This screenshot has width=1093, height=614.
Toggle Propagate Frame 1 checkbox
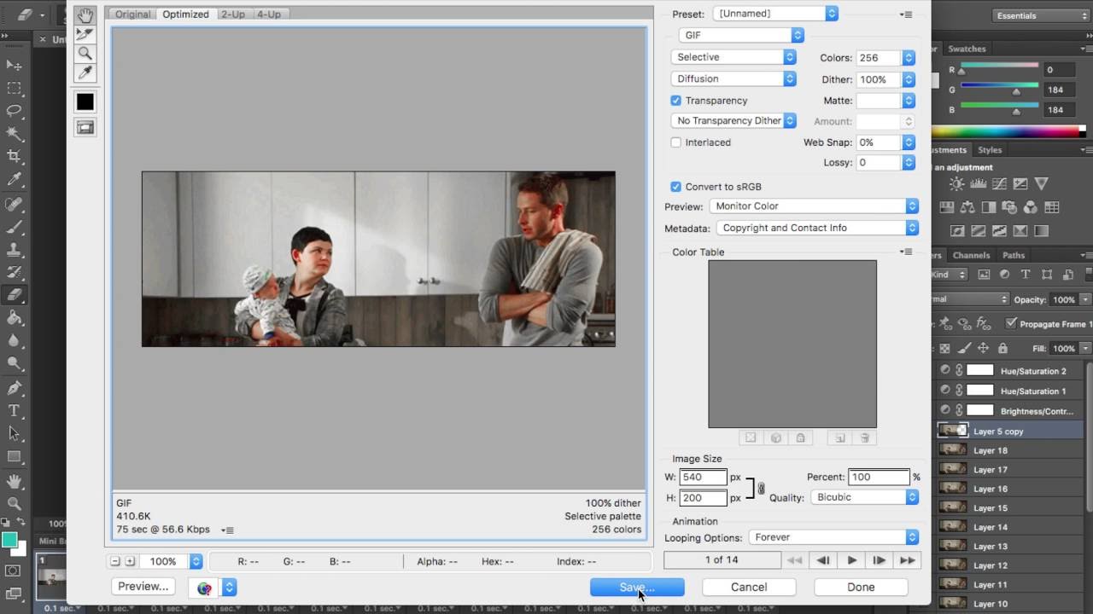coord(1011,324)
